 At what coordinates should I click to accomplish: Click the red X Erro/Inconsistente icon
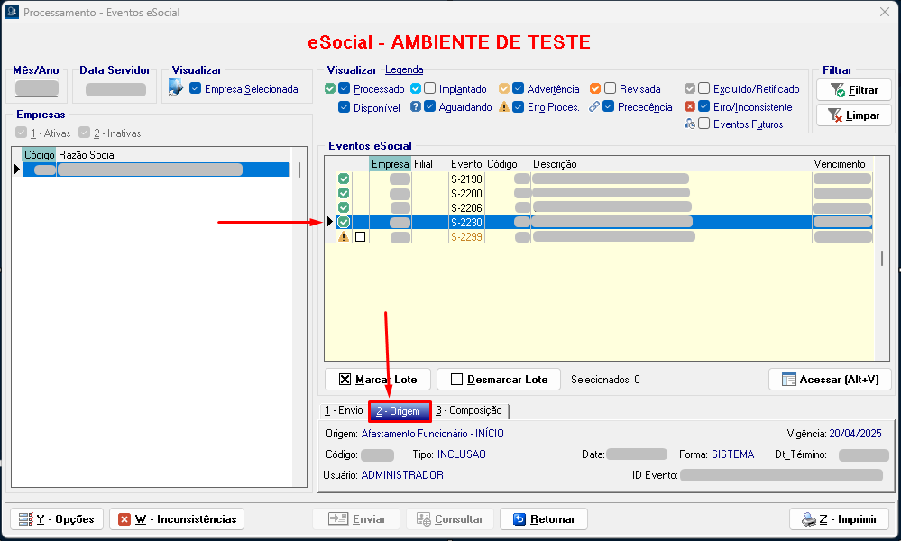[690, 106]
